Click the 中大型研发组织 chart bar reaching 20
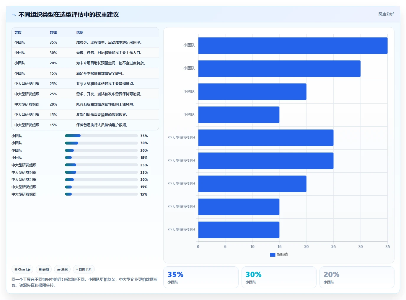This screenshot has height=300, width=406. tap(252, 184)
